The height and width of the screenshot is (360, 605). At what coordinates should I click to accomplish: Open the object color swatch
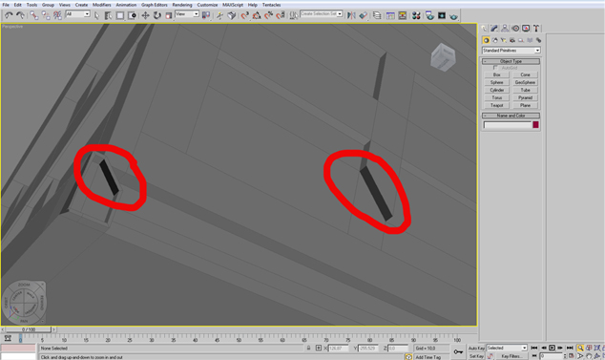coord(535,124)
